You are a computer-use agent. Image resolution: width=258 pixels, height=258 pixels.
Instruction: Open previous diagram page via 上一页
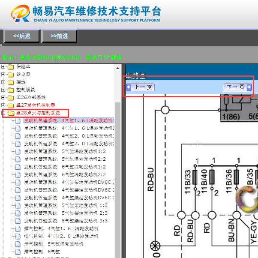click(x=141, y=87)
